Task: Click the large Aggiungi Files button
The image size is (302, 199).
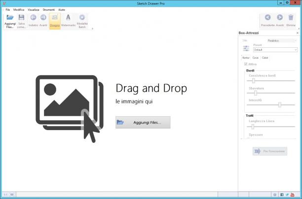Action: coord(143,122)
